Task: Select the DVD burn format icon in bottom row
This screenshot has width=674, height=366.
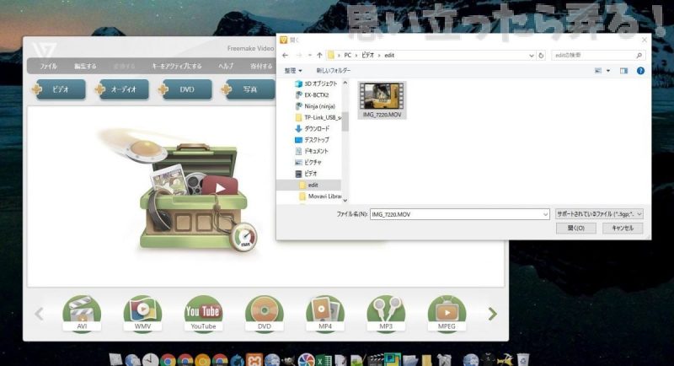Action: [x=265, y=314]
